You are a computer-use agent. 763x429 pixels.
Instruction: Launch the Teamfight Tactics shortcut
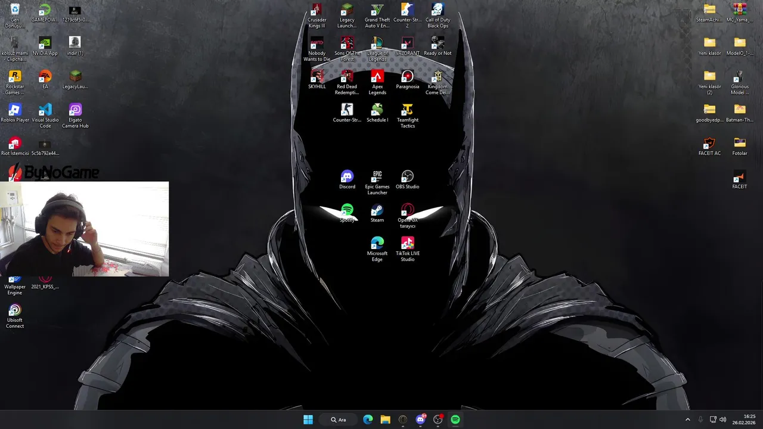[407, 116]
